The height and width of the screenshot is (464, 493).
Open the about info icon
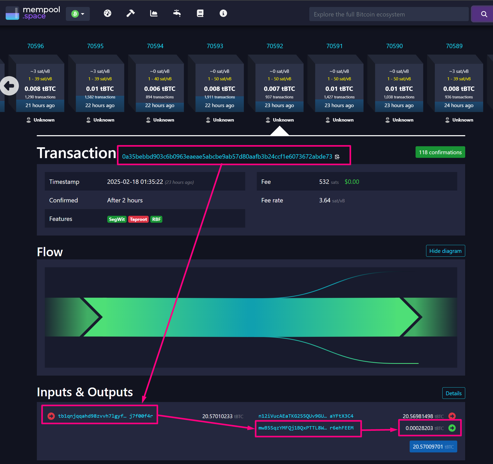pyautogui.click(x=223, y=13)
